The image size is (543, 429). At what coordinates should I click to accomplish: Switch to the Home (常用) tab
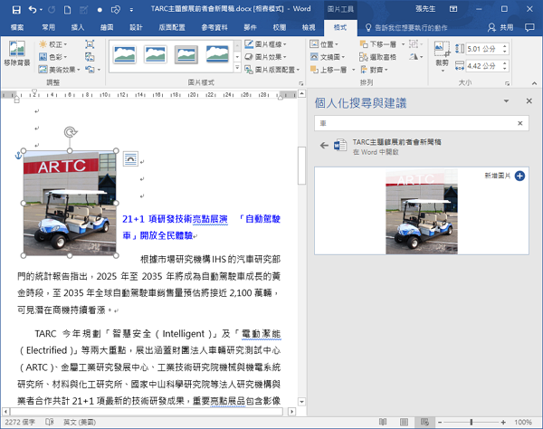pyautogui.click(x=49, y=27)
